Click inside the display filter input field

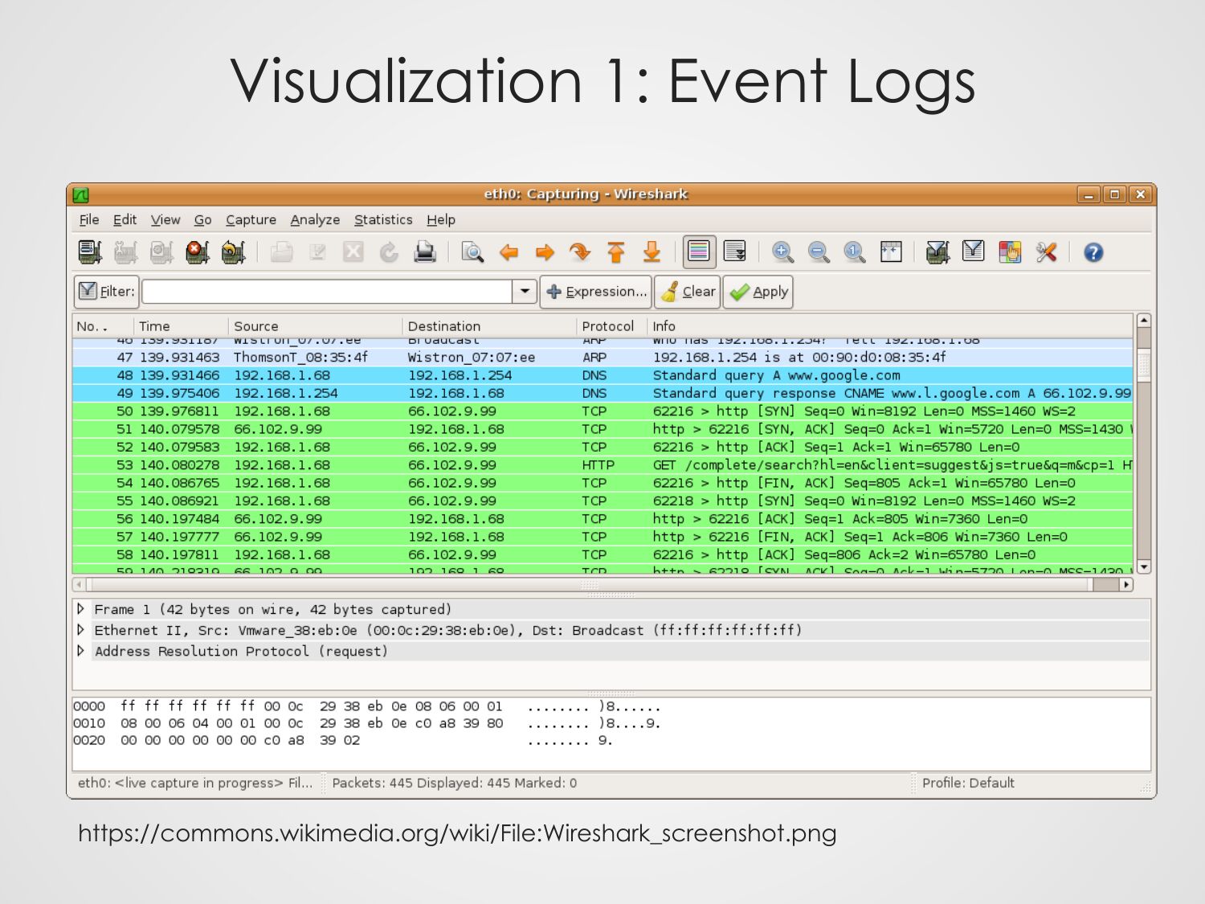point(327,291)
